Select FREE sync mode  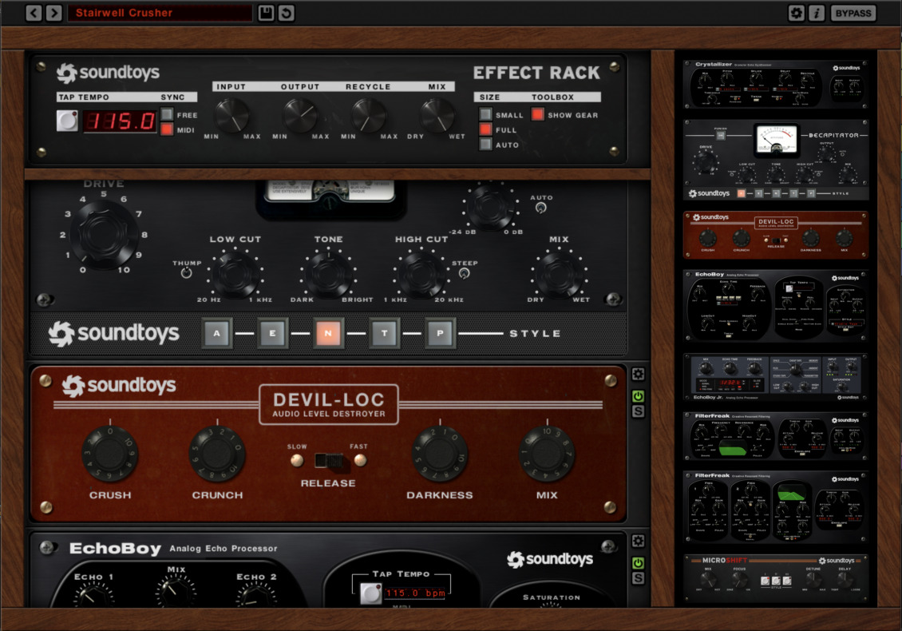point(167,114)
